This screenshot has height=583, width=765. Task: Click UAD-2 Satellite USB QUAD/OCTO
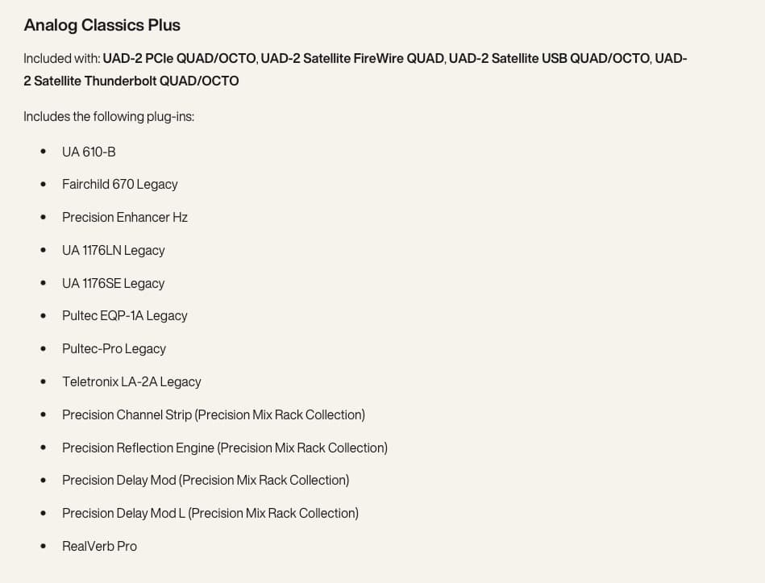(x=549, y=59)
